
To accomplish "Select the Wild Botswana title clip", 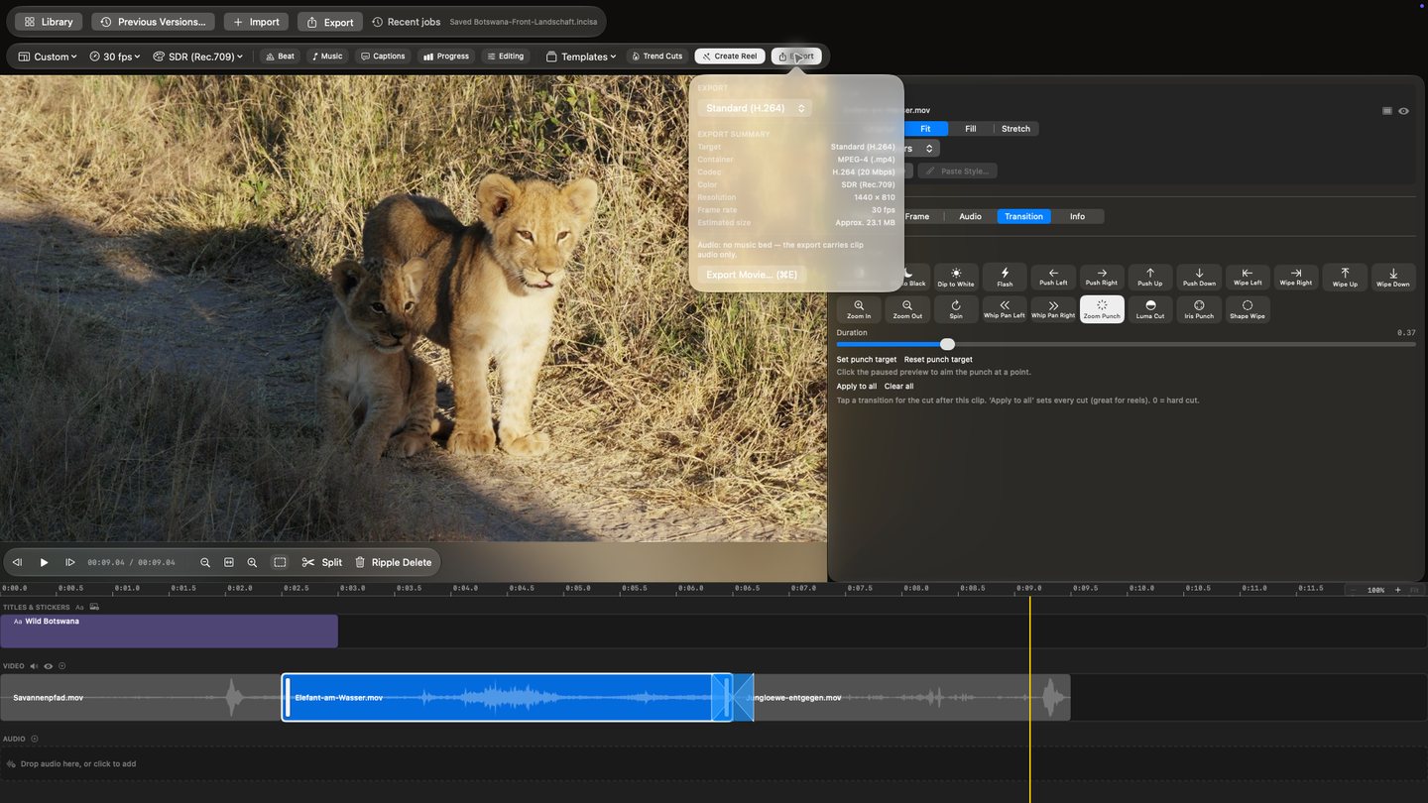I will (169, 631).
